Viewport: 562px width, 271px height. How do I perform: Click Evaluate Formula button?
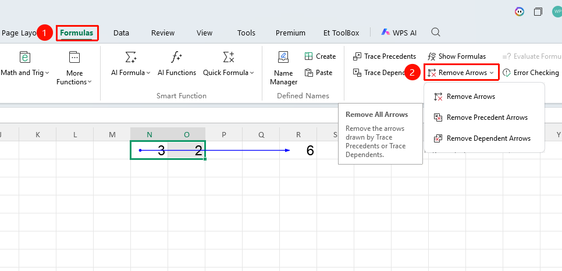click(x=532, y=56)
